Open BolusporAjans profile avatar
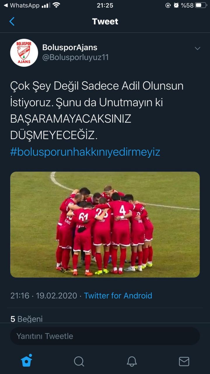This screenshot has width=210, height=374. [x=24, y=53]
